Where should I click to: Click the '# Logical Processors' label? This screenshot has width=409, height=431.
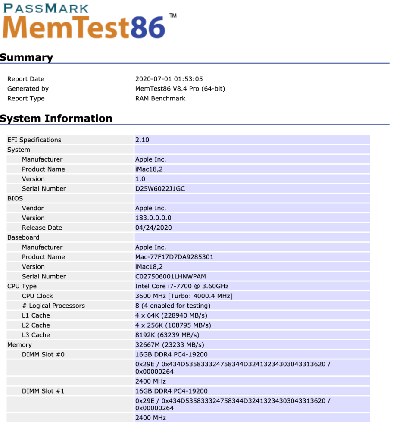coord(53,306)
